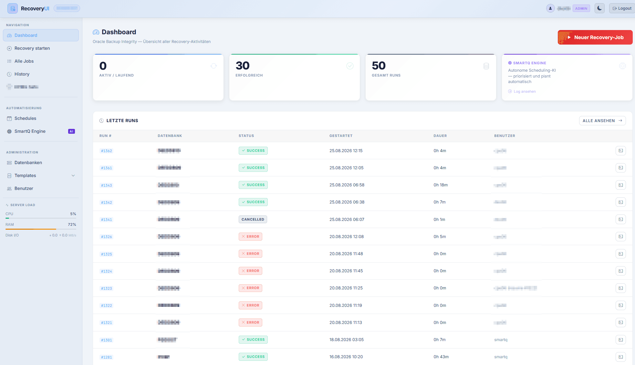635x365 pixels.
Task: Click the database icon on Gesamt Runs card
Action: pyautogui.click(x=486, y=66)
